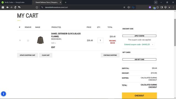Click the 'Entered coupon code - DANIEL20' text

[137, 44]
